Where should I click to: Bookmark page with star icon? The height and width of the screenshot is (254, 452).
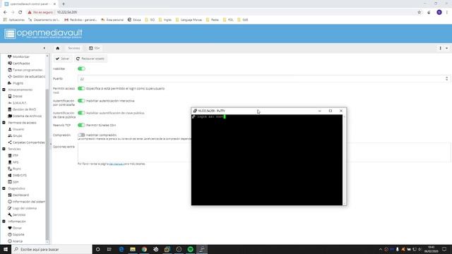(419, 12)
